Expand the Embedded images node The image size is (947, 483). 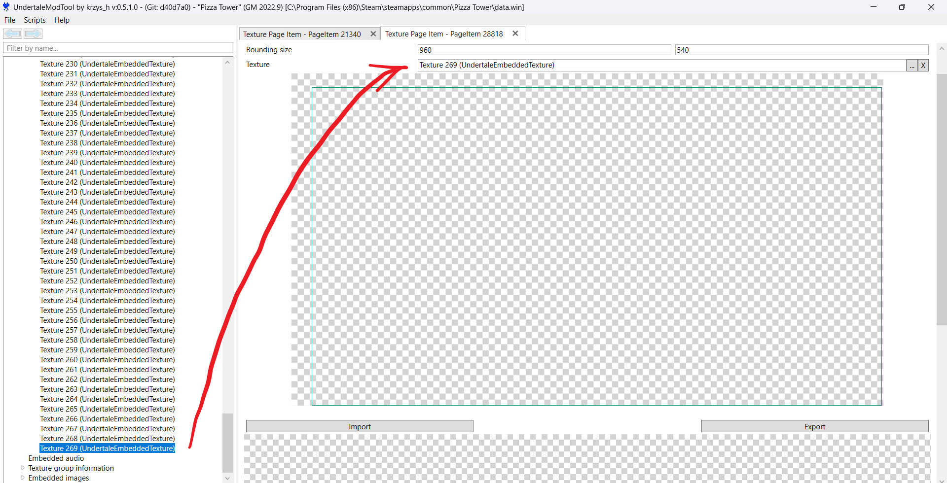[23, 478]
